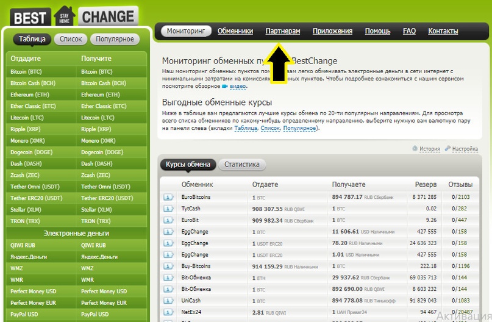This screenshot has width=492, height=322.
Task: Select the Статистика tab
Action: tap(242, 165)
